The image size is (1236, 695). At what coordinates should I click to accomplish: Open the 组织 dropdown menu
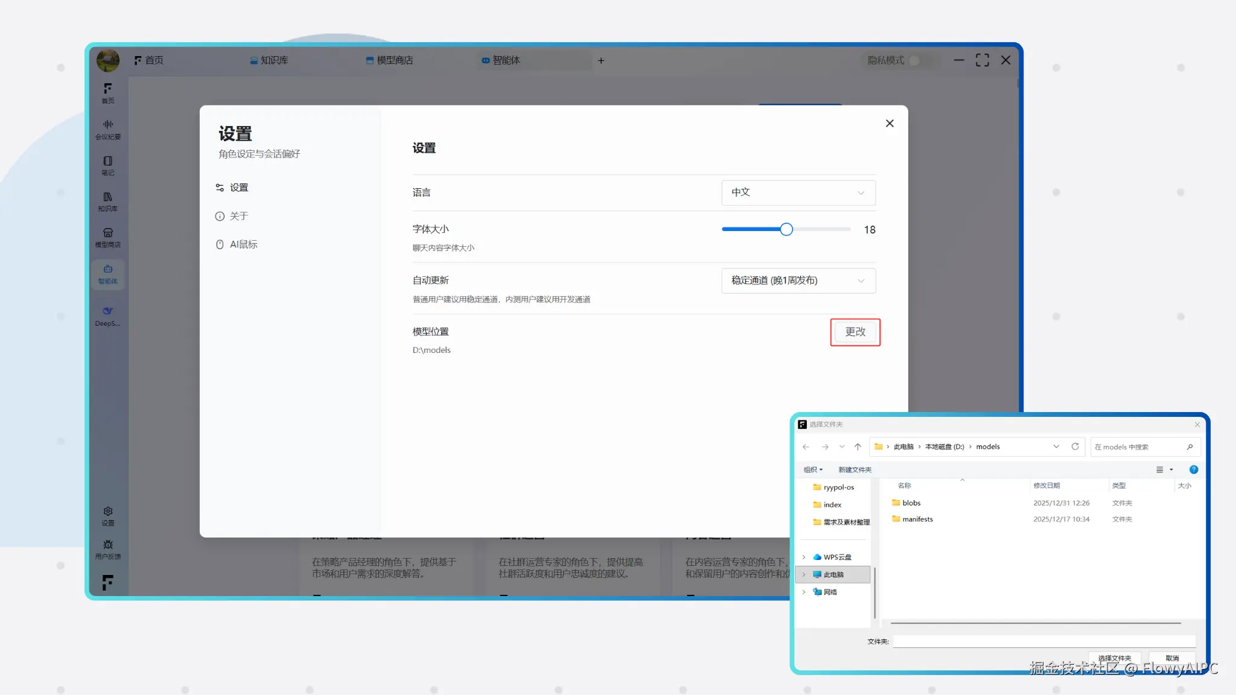(x=813, y=469)
